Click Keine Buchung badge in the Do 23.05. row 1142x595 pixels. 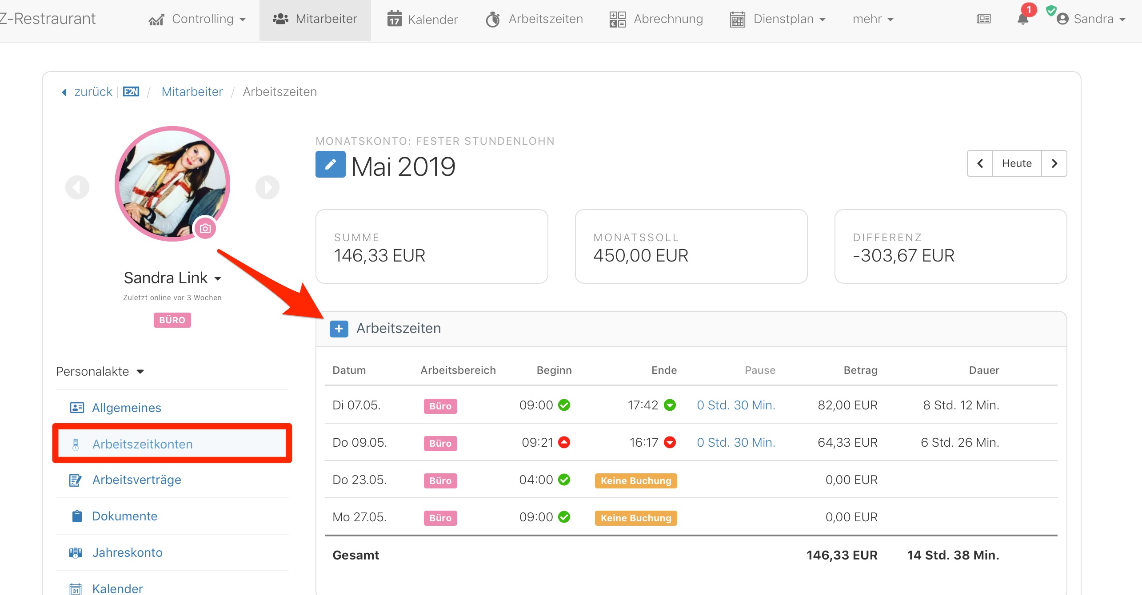636,480
